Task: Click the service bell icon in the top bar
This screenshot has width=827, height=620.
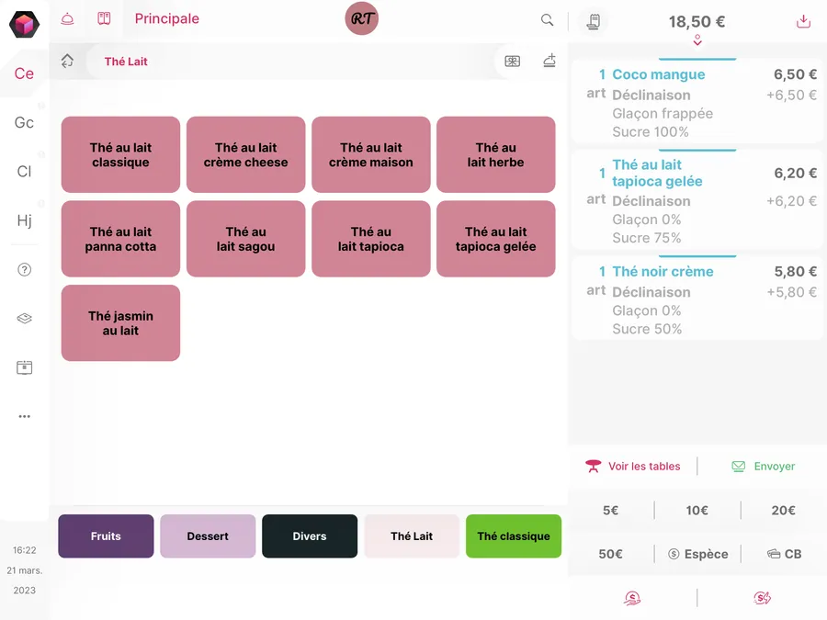Action: [67, 18]
